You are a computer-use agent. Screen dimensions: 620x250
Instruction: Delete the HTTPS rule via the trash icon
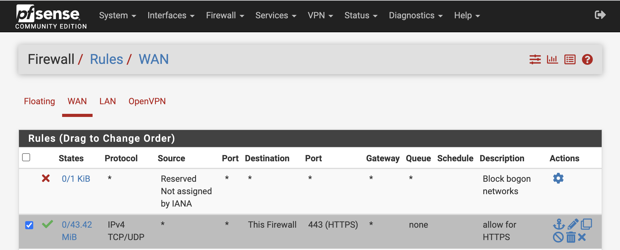tap(571, 237)
